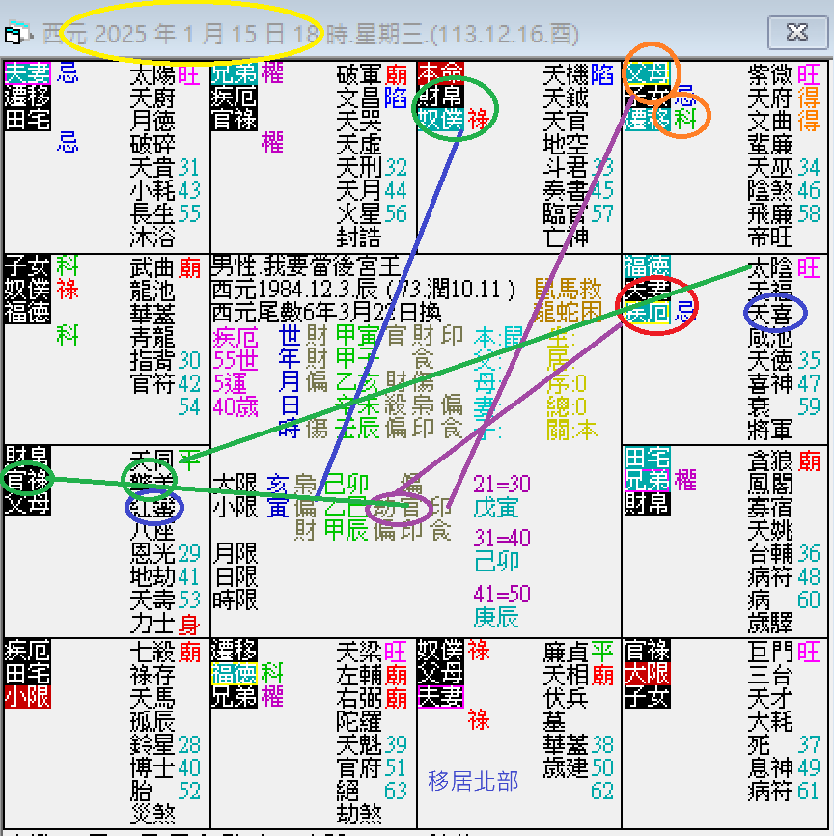The image size is (834, 836).
Task: Expand the 大限 row in the center panel
Action: click(236, 483)
